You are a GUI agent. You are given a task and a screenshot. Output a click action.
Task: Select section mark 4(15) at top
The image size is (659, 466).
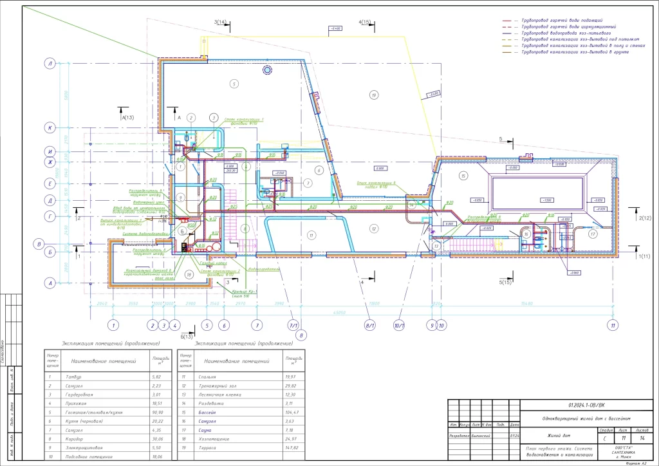[x=365, y=22]
